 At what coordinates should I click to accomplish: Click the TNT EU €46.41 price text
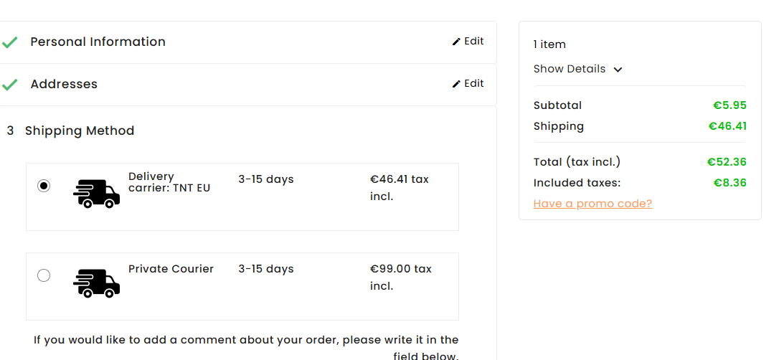pos(400,187)
